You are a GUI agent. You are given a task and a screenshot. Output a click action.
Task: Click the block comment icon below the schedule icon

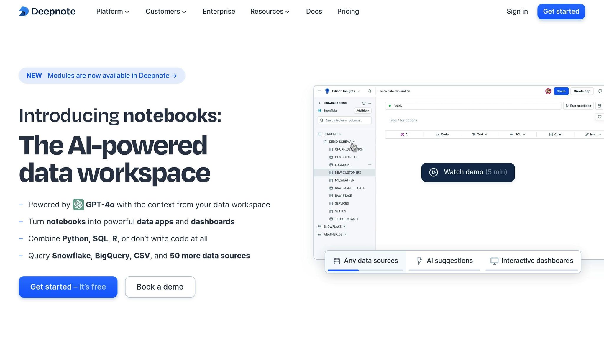(600, 117)
